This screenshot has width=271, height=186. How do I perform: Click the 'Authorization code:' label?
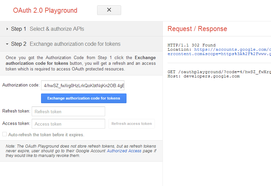tap(21, 85)
